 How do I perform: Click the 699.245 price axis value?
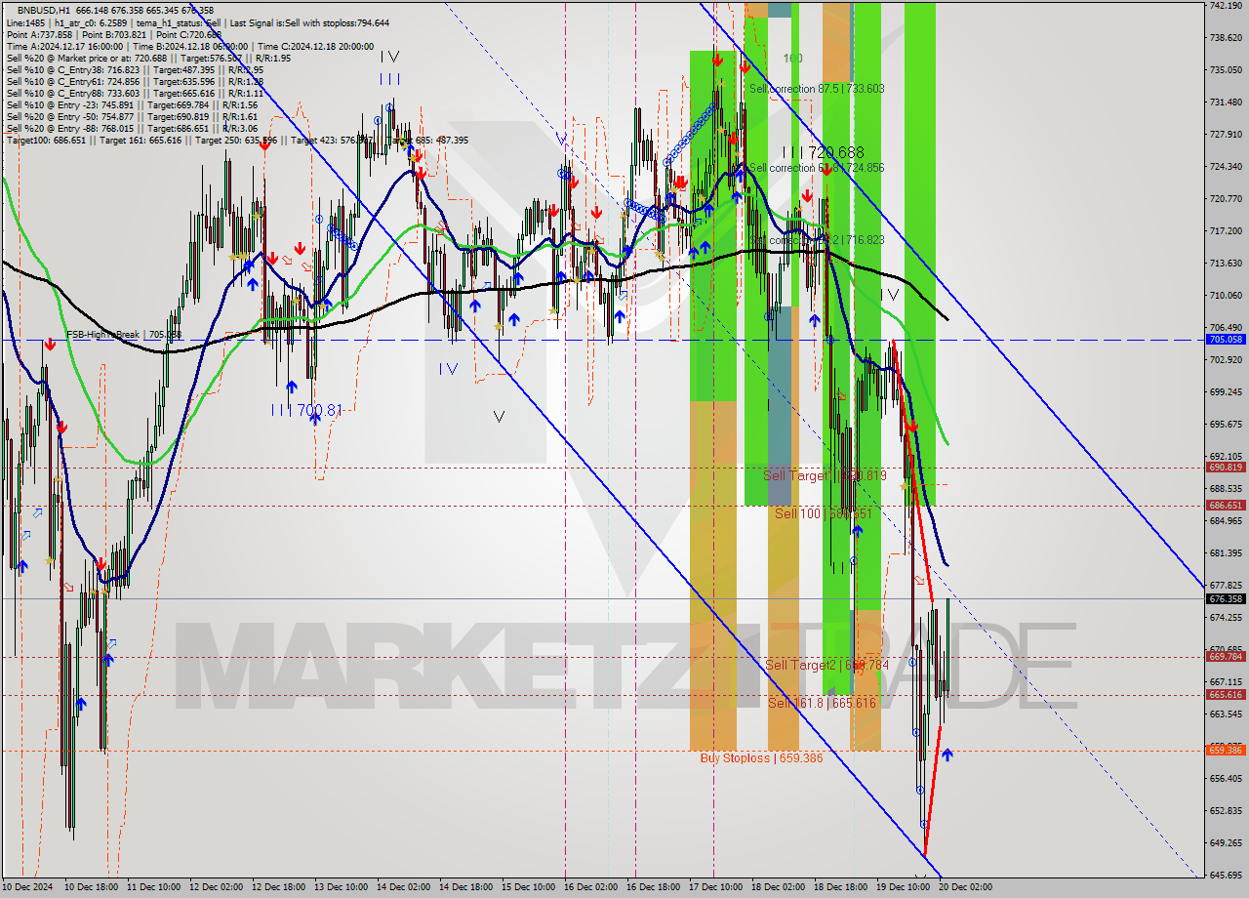1226,392
